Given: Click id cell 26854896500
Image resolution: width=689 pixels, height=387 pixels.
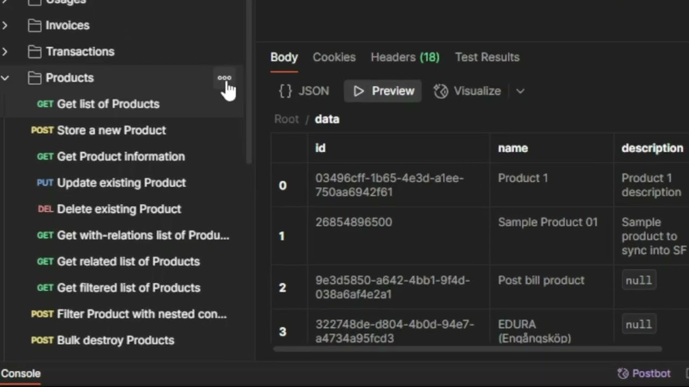Looking at the screenshot, I should [x=399, y=236].
